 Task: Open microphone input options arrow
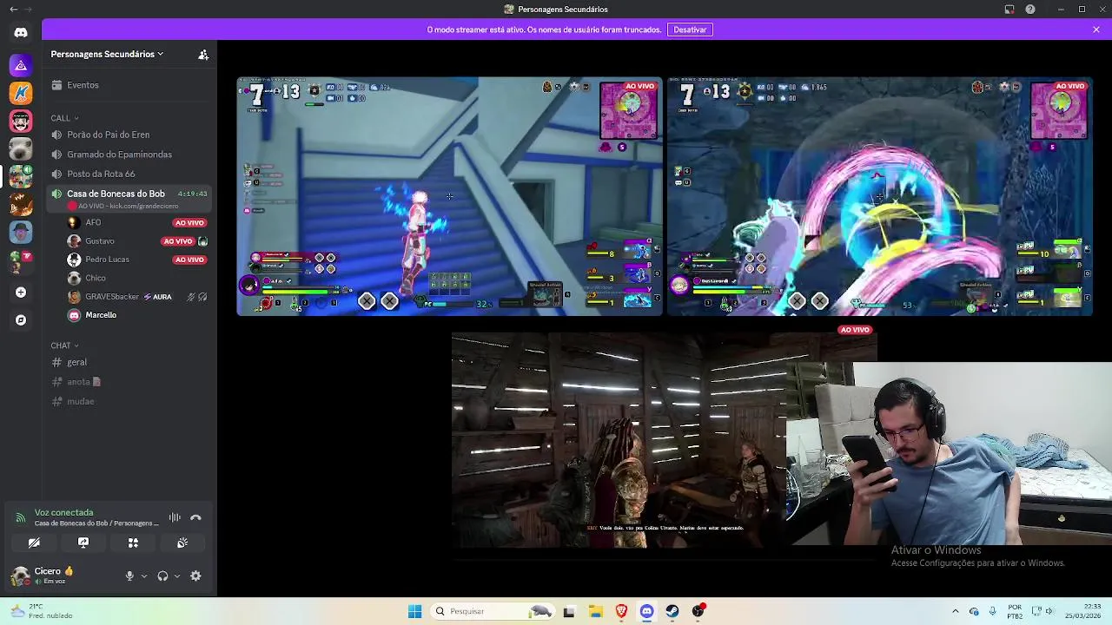pyautogui.click(x=144, y=576)
